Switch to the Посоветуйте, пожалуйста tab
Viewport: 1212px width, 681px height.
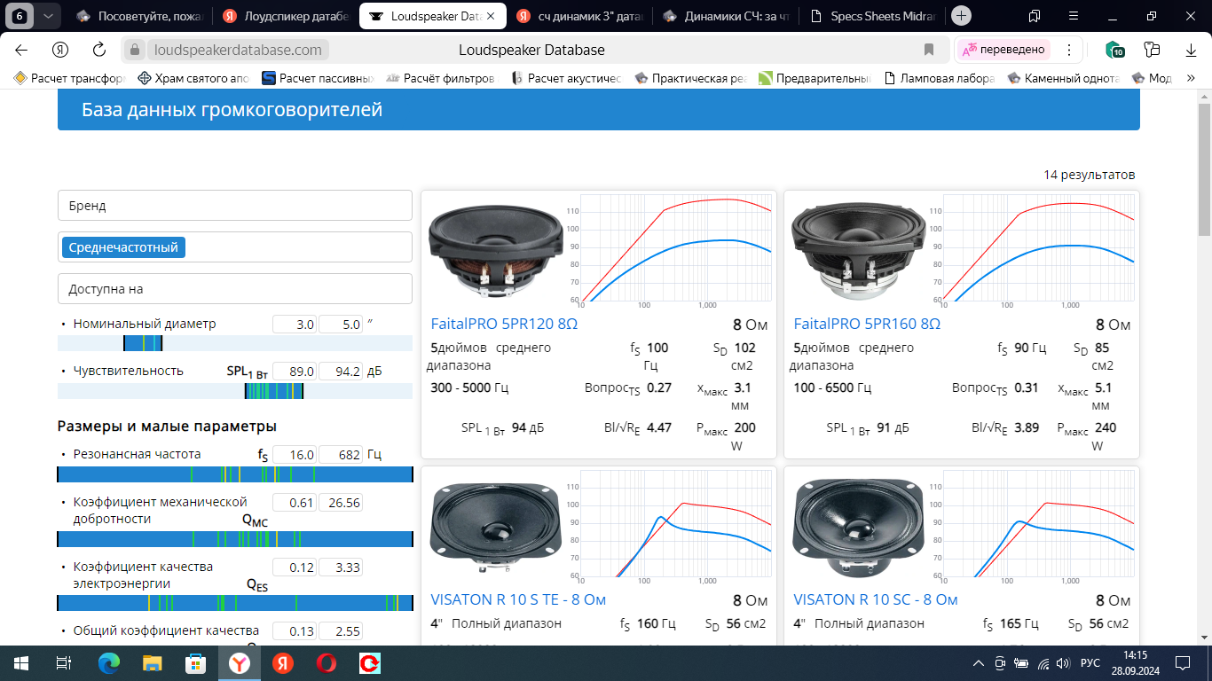[139, 16]
